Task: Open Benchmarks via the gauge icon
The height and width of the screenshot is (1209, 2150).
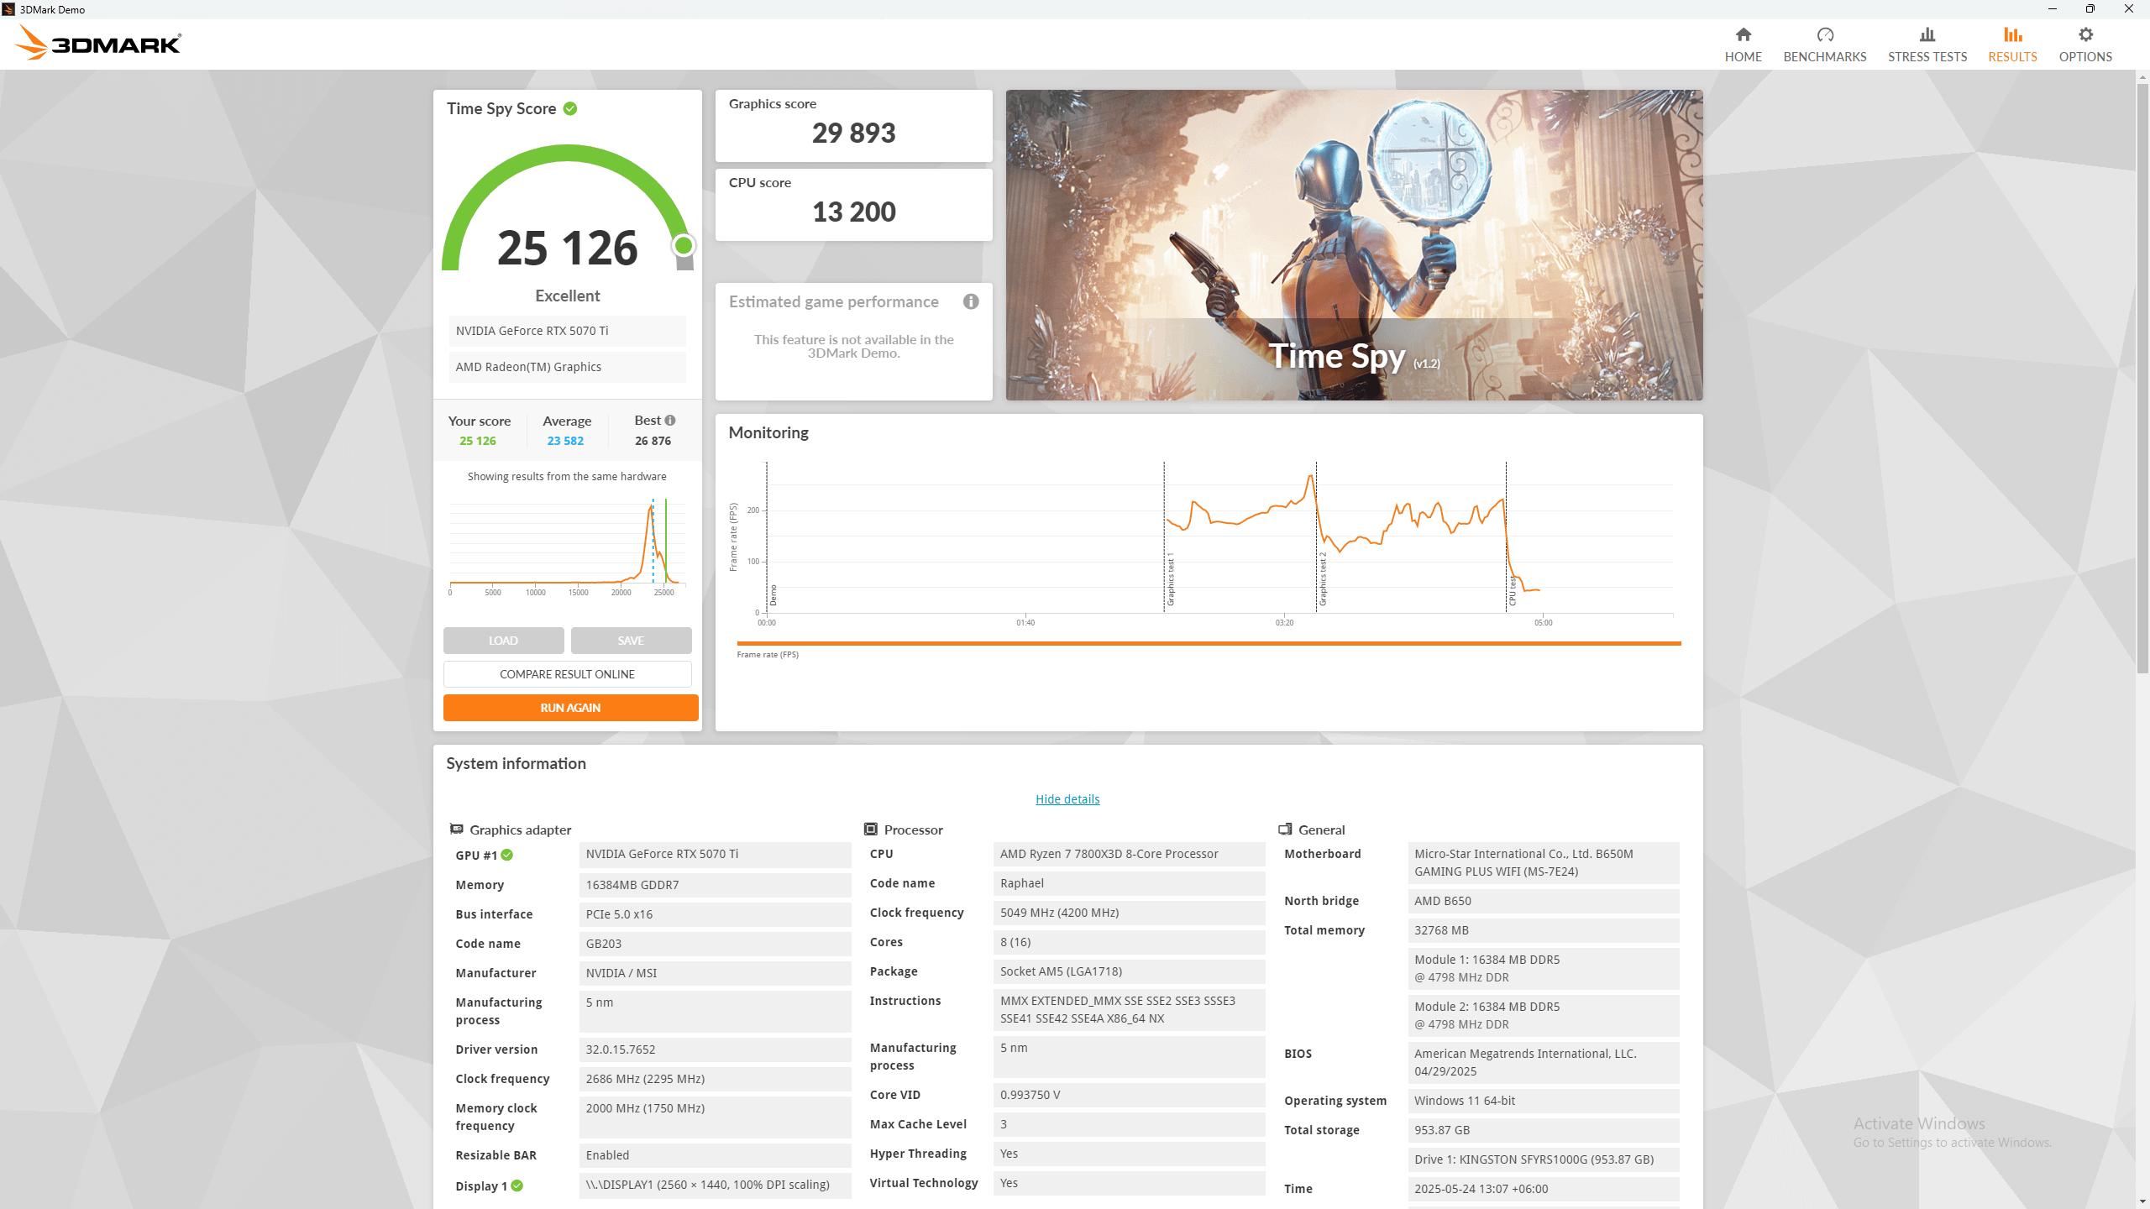Action: coord(1824,34)
